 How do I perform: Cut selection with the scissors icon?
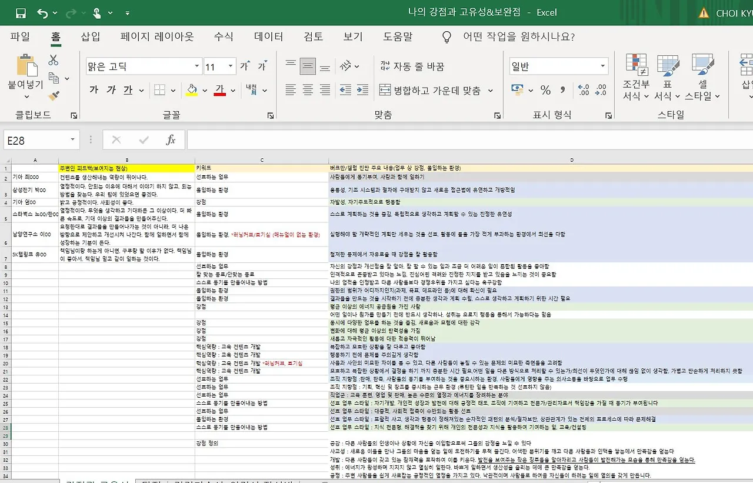(x=54, y=60)
